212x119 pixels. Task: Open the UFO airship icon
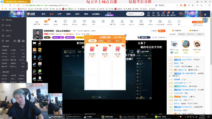point(160,21)
